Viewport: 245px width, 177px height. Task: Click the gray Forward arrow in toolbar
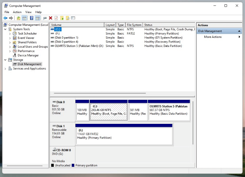11,18
